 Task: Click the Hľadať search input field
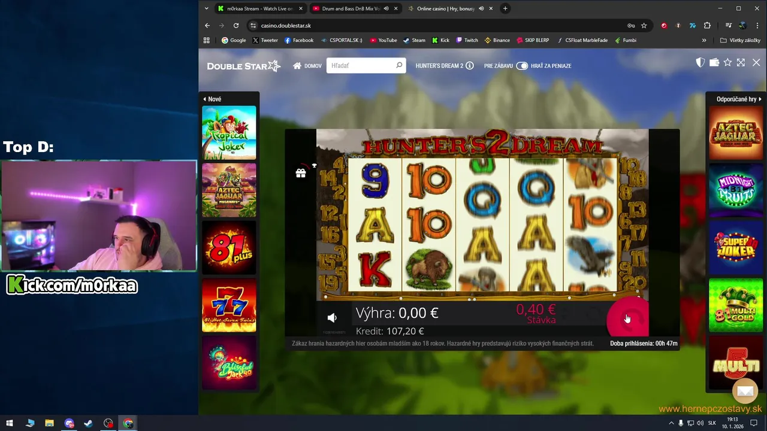coord(361,66)
